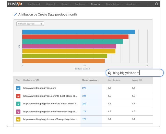Select the blue top bar in chart

78,32
